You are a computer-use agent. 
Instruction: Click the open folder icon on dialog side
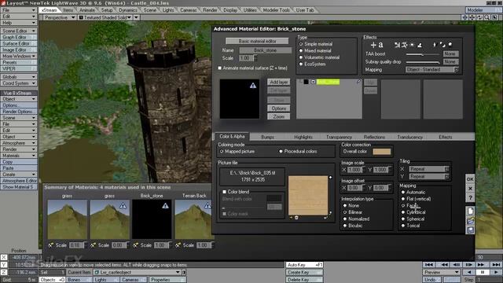pos(470,221)
